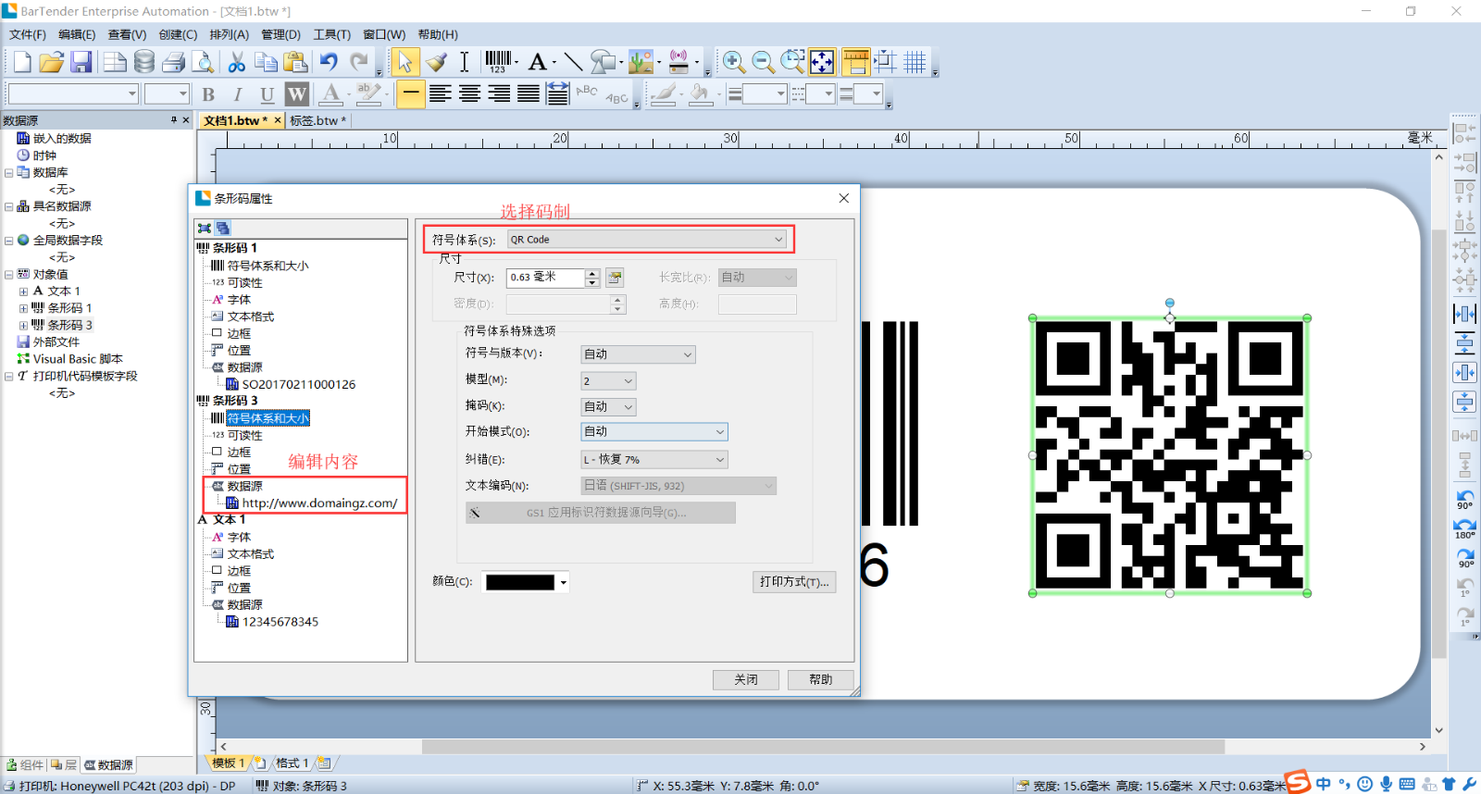Image resolution: width=1481 pixels, height=794 pixels.
Task: Click the 关闭 button in the dialog
Action: 745,680
